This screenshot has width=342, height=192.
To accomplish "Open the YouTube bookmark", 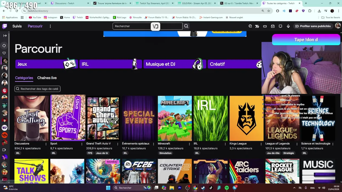I will 35,17.
